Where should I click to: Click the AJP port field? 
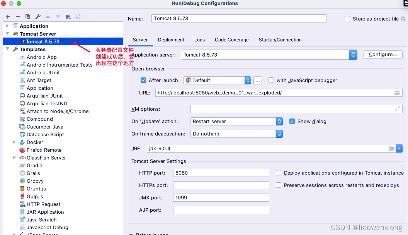pyautogui.click(x=221, y=210)
